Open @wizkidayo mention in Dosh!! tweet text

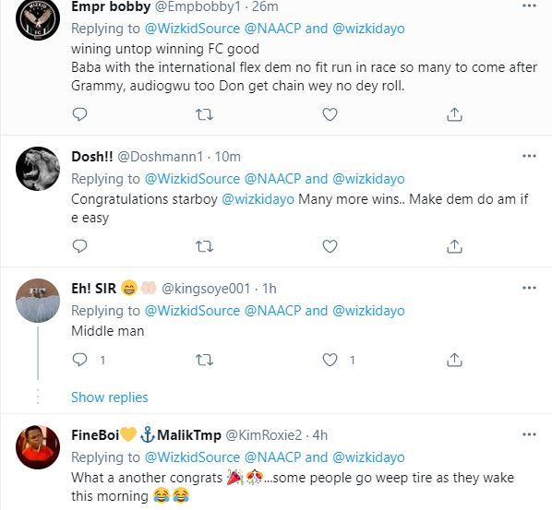pos(258,199)
